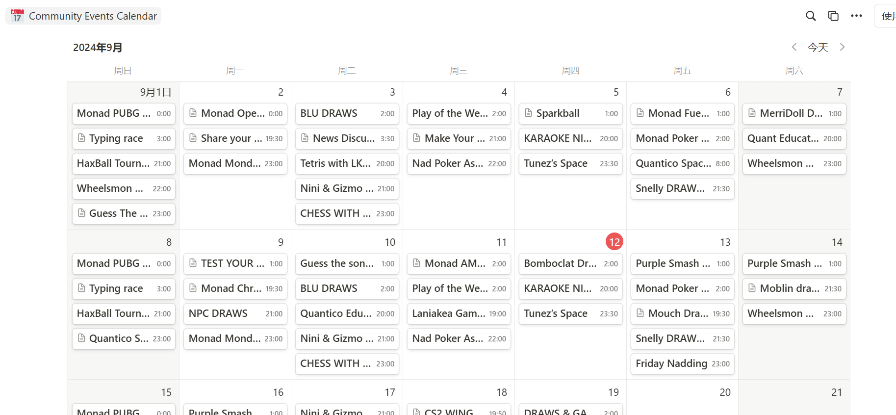Open BLU DRAWS event on September 3

347,113
